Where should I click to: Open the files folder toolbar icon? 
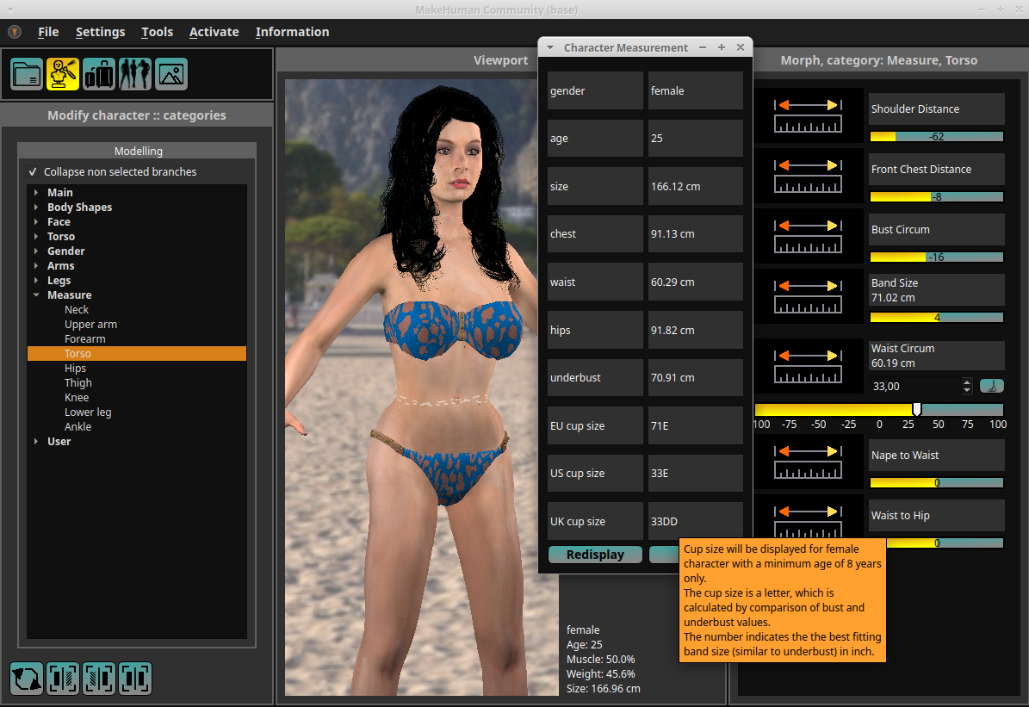coord(27,74)
